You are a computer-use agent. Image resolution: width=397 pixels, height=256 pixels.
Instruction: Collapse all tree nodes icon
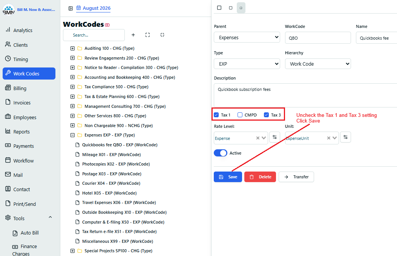coord(162,35)
